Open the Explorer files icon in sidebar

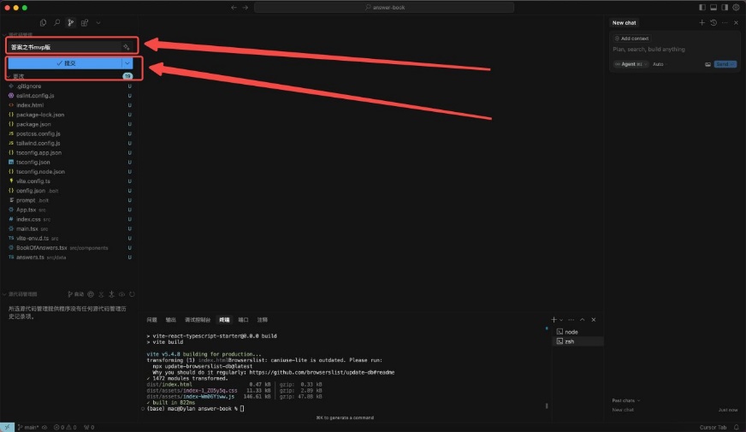pyautogui.click(x=43, y=22)
